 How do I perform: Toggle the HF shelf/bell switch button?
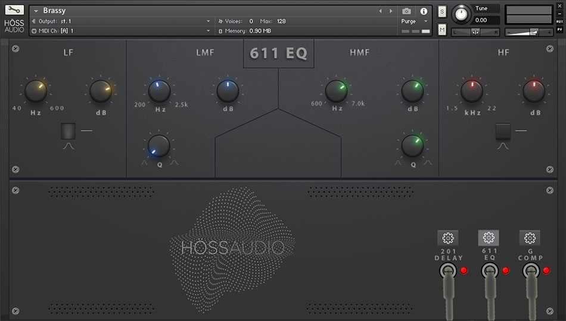pos(503,131)
